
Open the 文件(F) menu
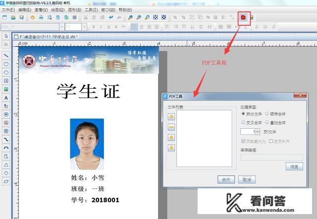(8, 10)
